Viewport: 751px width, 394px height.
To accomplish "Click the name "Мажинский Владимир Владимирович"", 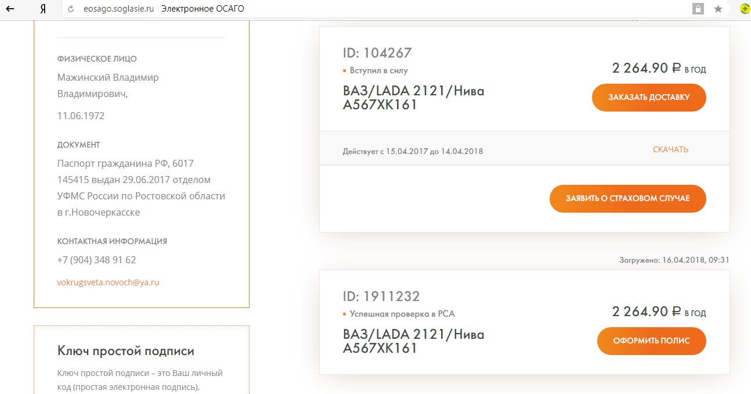I will (108, 85).
